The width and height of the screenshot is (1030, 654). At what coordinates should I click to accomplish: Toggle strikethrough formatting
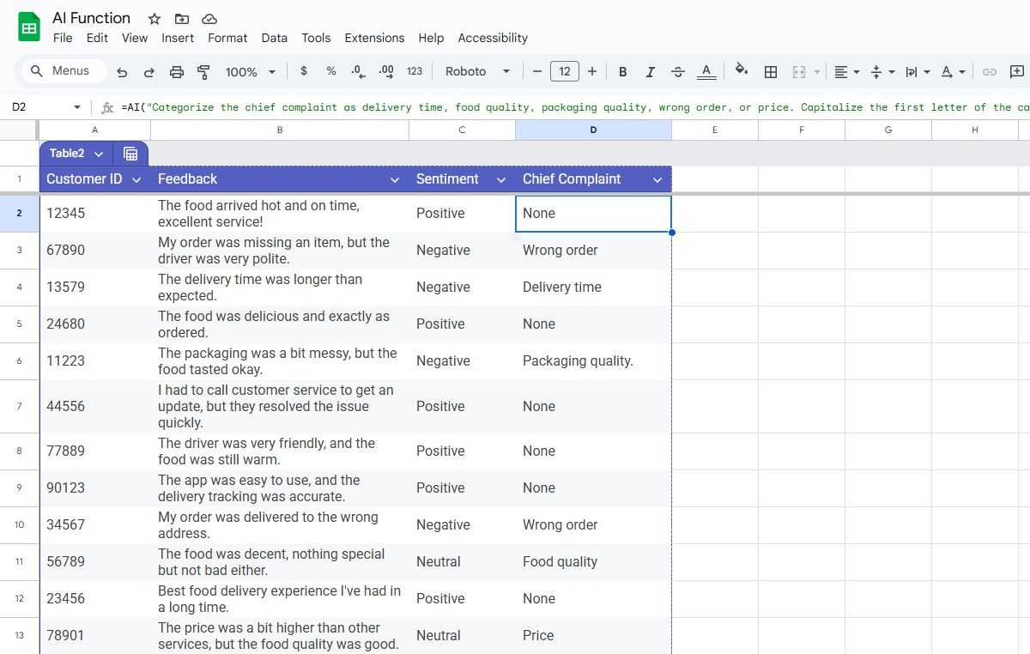[677, 71]
